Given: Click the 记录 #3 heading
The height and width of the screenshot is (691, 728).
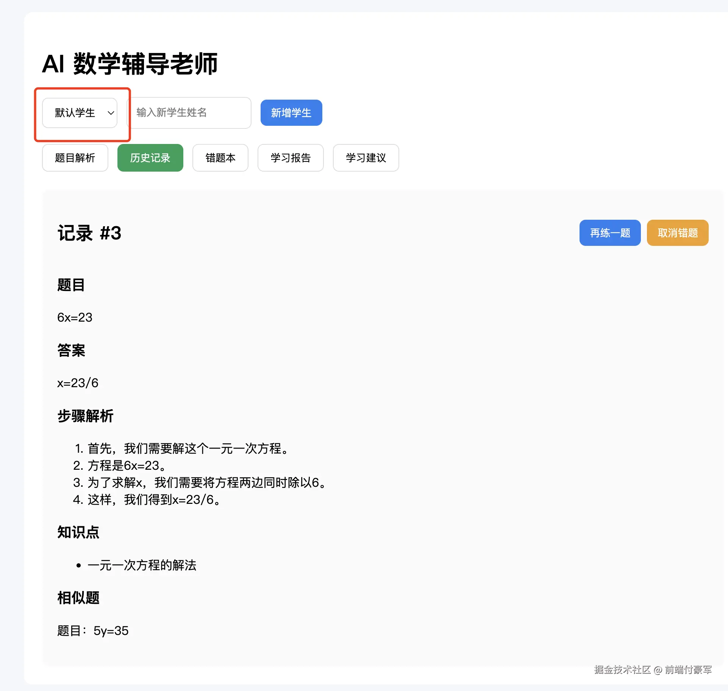Looking at the screenshot, I should (89, 233).
